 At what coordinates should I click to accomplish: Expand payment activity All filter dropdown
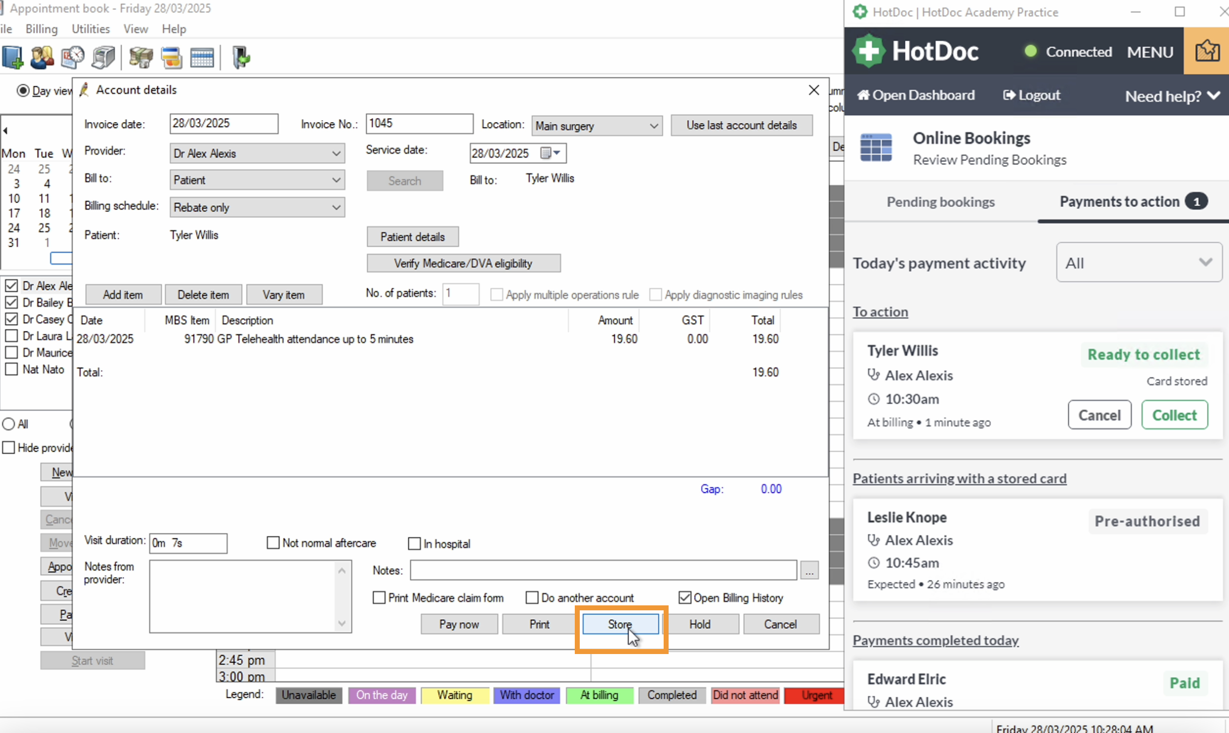point(1139,262)
